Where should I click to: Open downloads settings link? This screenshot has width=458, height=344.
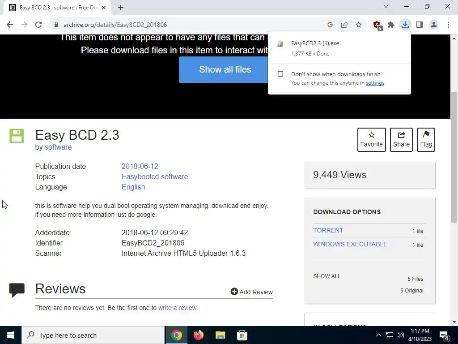click(375, 83)
